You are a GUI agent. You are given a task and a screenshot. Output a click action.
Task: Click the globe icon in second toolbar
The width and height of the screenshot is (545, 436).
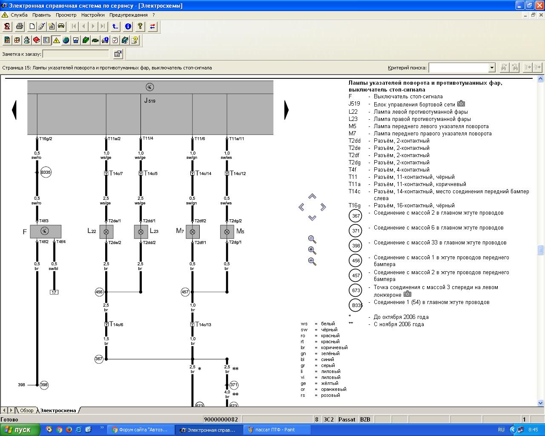click(x=66, y=40)
